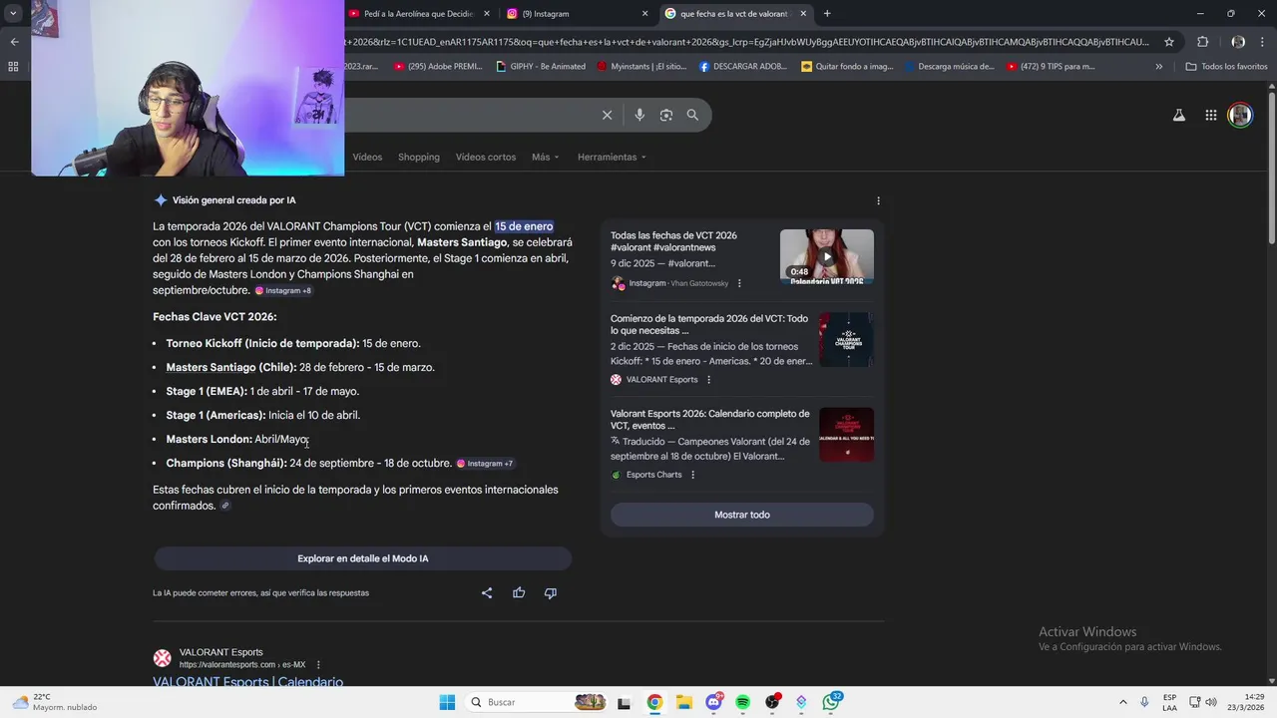Close the Instagram browser tab
This screenshot has height=718, width=1277.
click(644, 14)
